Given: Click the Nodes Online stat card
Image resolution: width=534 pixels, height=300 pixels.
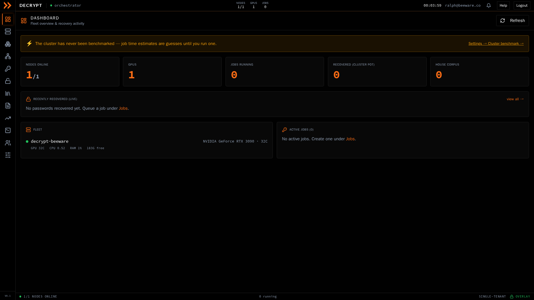Looking at the screenshot, I should click(x=70, y=72).
